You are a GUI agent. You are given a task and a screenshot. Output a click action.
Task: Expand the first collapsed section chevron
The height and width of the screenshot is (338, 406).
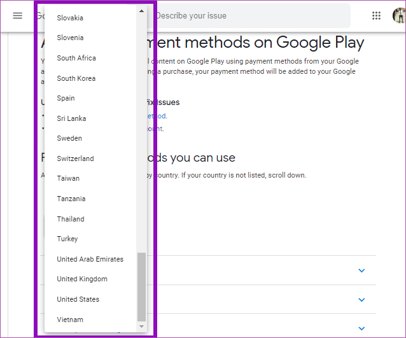pyautogui.click(x=361, y=271)
